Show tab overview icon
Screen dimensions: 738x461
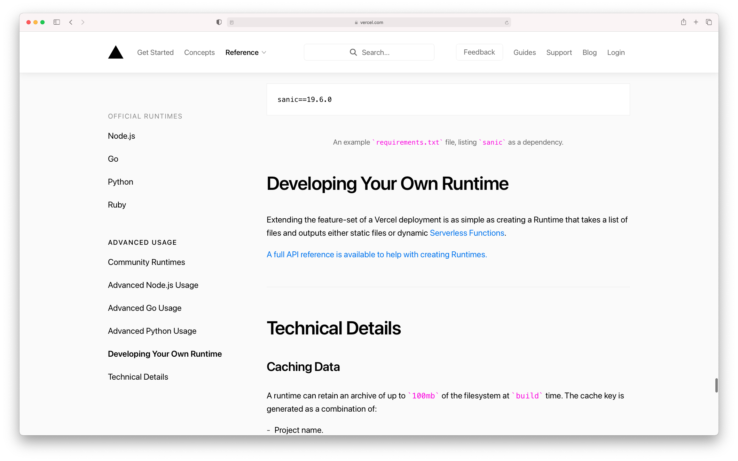click(x=709, y=22)
